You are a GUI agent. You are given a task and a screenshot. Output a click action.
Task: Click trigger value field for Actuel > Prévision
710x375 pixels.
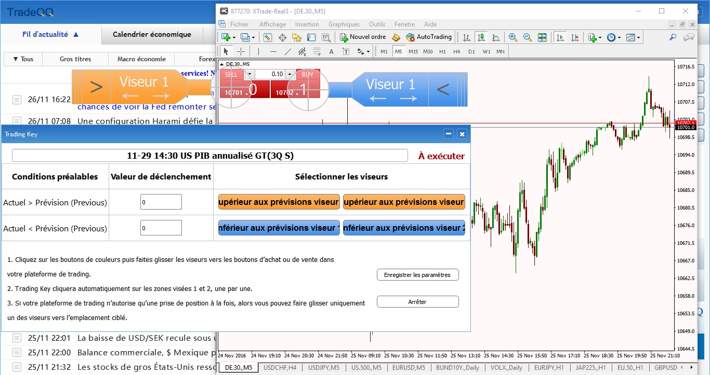pyautogui.click(x=161, y=202)
